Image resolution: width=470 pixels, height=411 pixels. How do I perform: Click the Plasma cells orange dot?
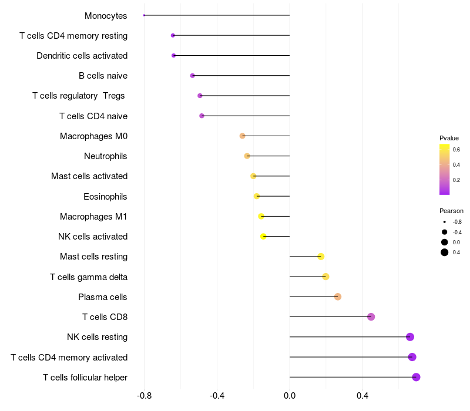[x=338, y=297]
